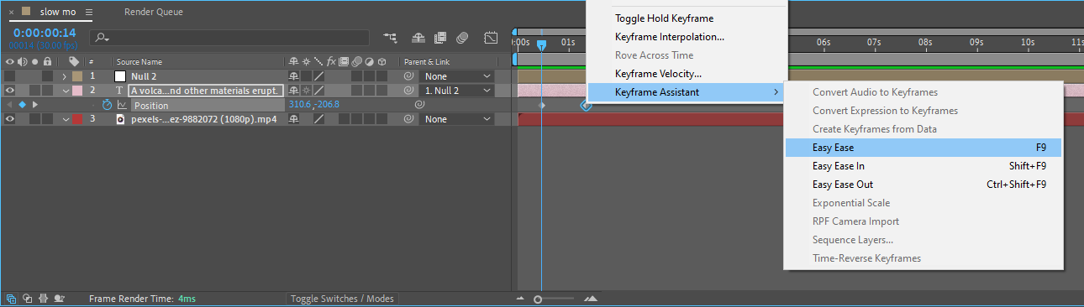
Task: Open the Composition Mini-Flowchart icon
Action: 390,38
